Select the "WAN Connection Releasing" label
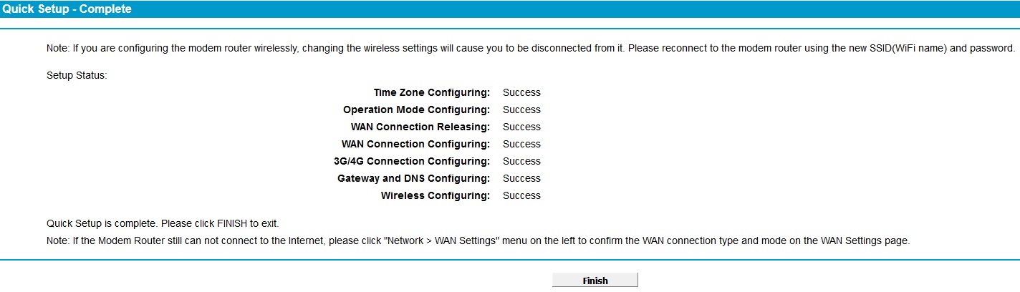 click(x=420, y=127)
